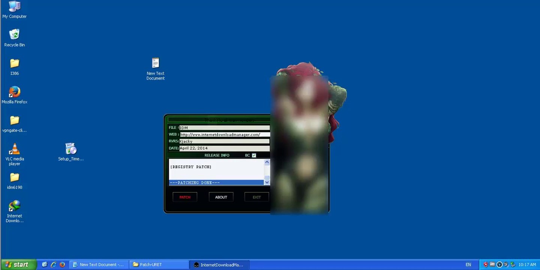540x270 pixels.
Task: Click the Show Desktop quick launch icon
Action: (45, 264)
